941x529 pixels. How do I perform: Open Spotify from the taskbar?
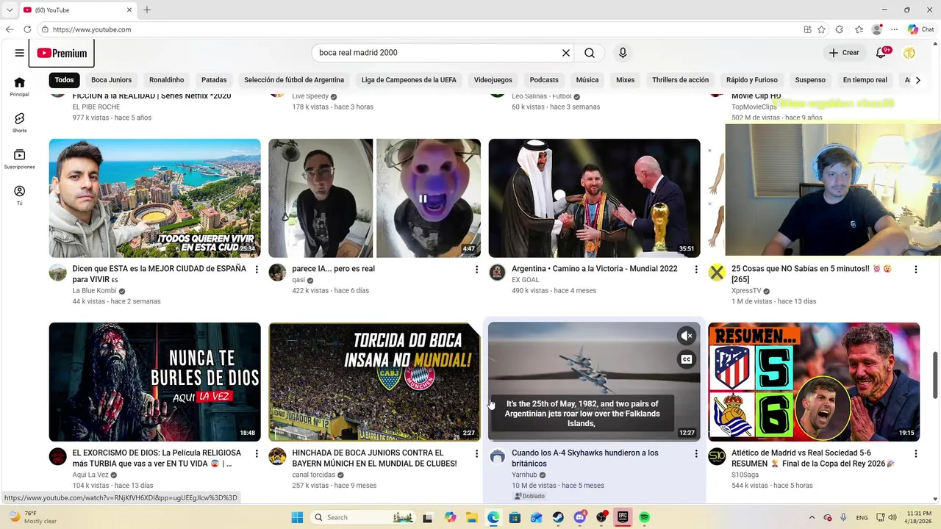[x=644, y=517]
